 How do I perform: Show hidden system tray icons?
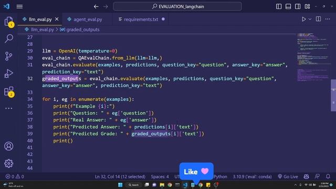tap(296, 185)
